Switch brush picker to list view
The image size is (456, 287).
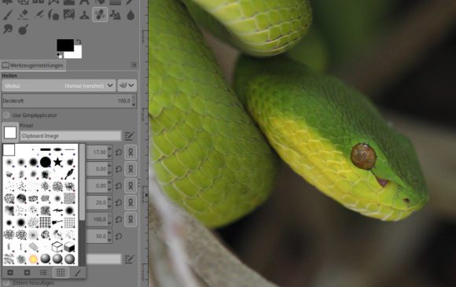click(43, 273)
